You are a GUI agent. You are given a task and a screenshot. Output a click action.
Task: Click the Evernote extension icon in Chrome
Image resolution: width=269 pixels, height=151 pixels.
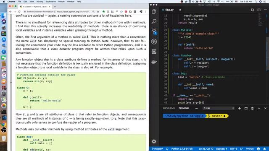click(103, 12)
